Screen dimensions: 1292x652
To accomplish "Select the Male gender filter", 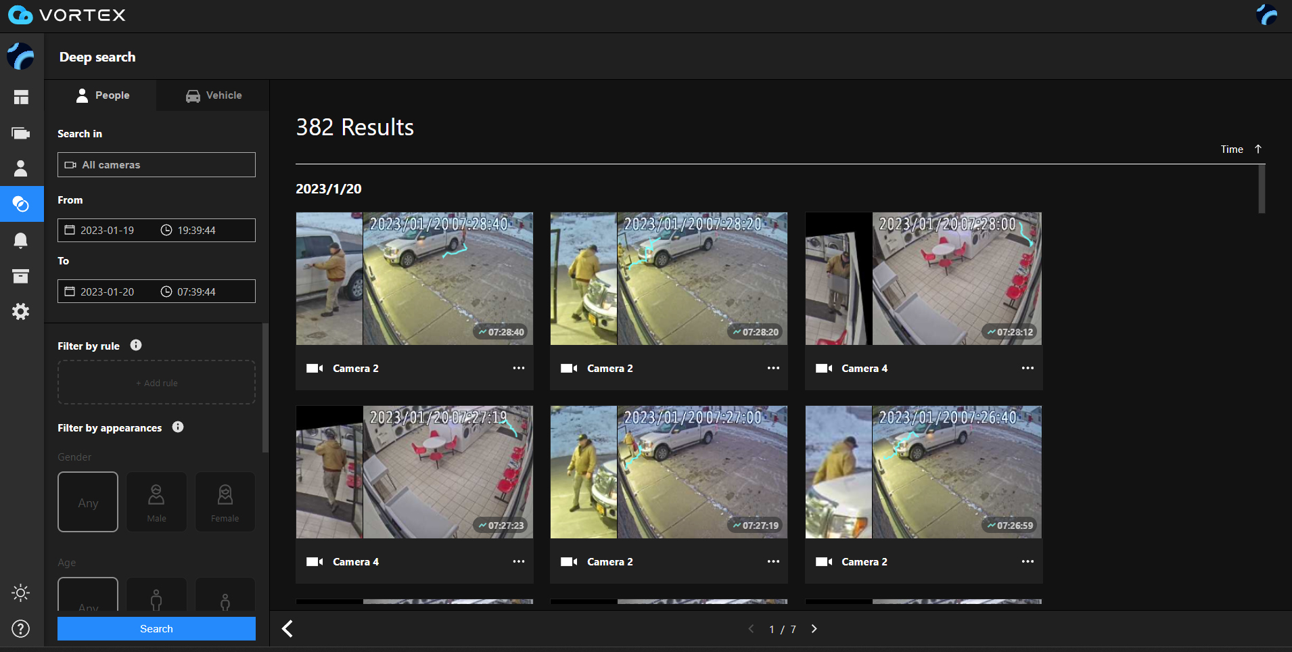I will (x=156, y=502).
